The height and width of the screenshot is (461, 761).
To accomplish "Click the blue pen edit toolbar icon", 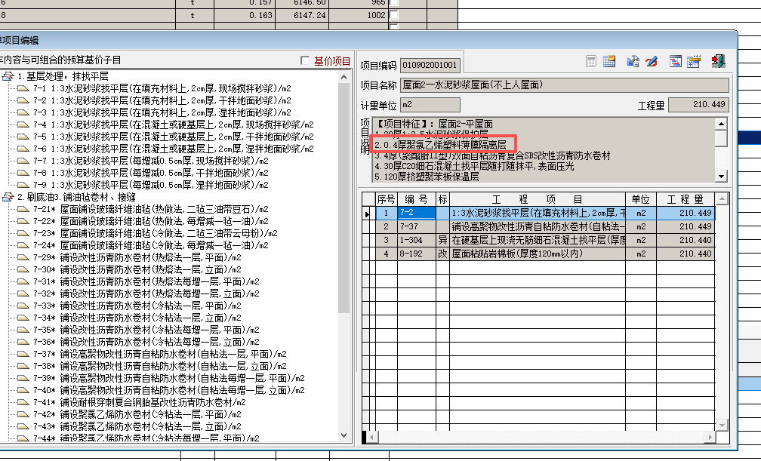I will [652, 61].
